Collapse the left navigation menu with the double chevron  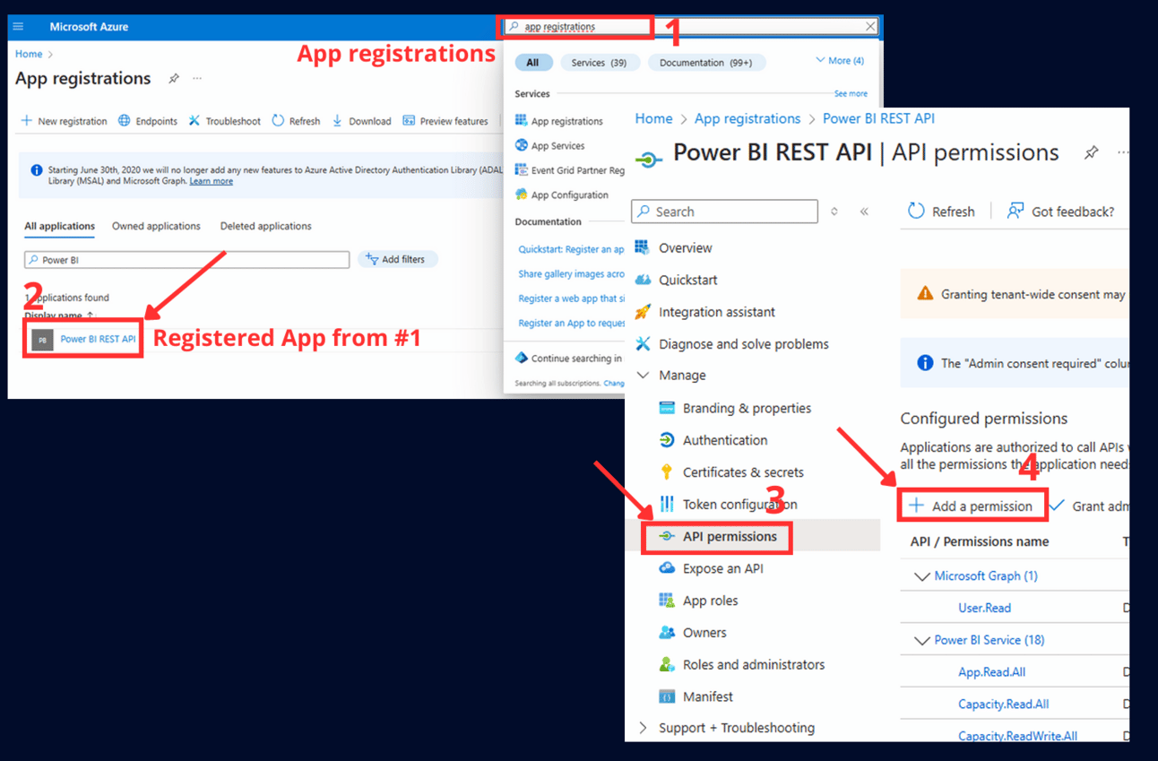tap(864, 212)
